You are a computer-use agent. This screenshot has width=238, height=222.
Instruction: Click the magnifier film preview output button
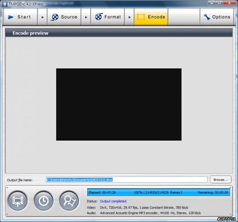[x=69, y=200]
